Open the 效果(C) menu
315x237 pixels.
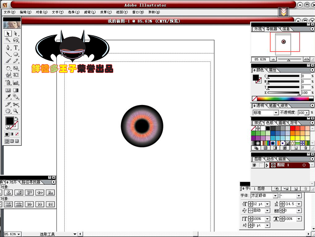(106, 12)
